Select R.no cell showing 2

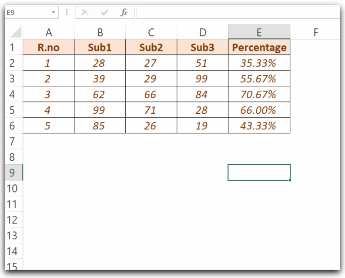click(49, 78)
